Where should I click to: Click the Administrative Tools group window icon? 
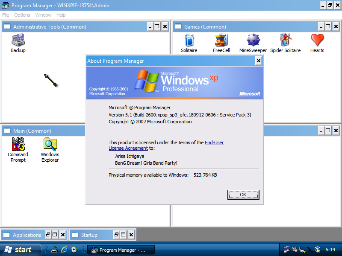click(7, 26)
